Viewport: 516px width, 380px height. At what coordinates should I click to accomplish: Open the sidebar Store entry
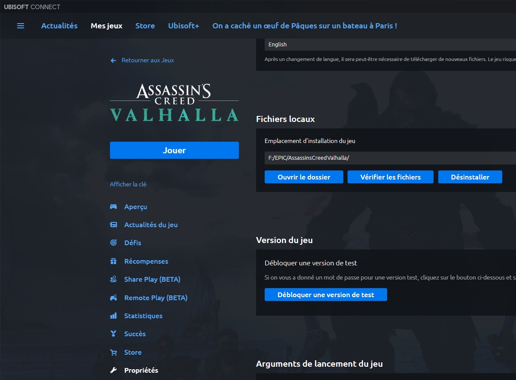[133, 352]
